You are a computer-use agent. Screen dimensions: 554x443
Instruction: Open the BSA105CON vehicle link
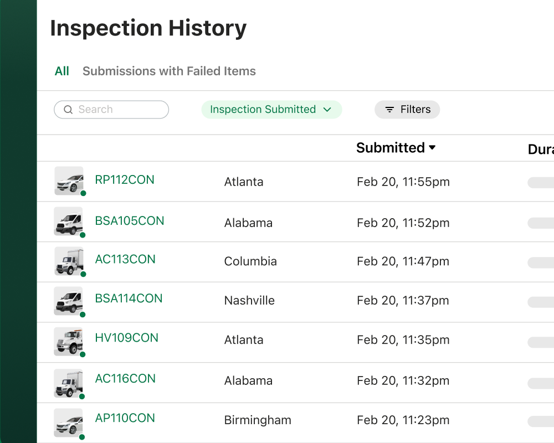click(130, 221)
